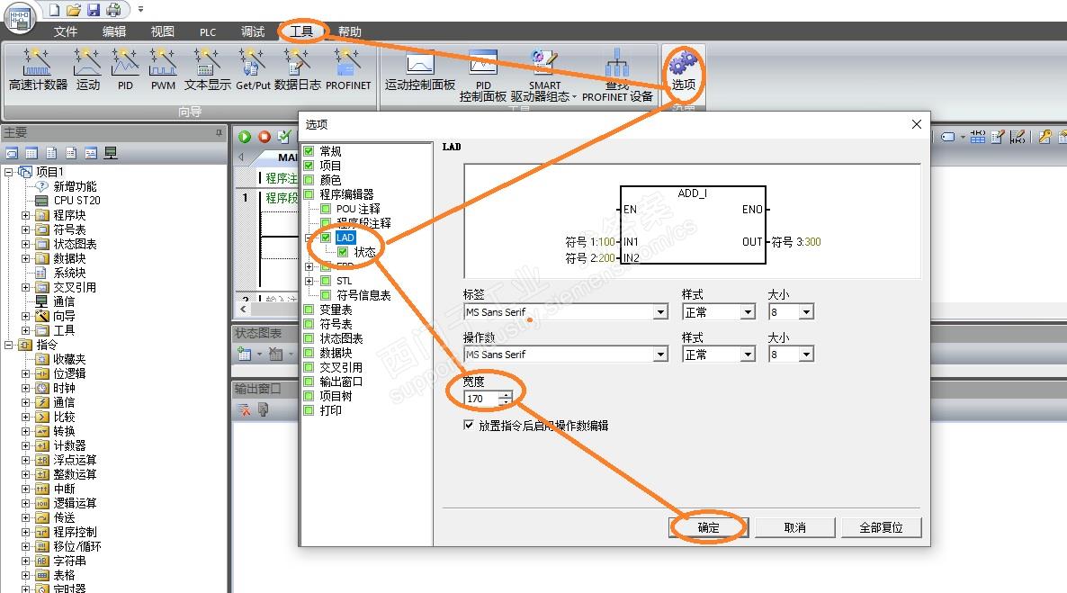
Task: Open the 运动控制面板 tool
Action: click(420, 71)
